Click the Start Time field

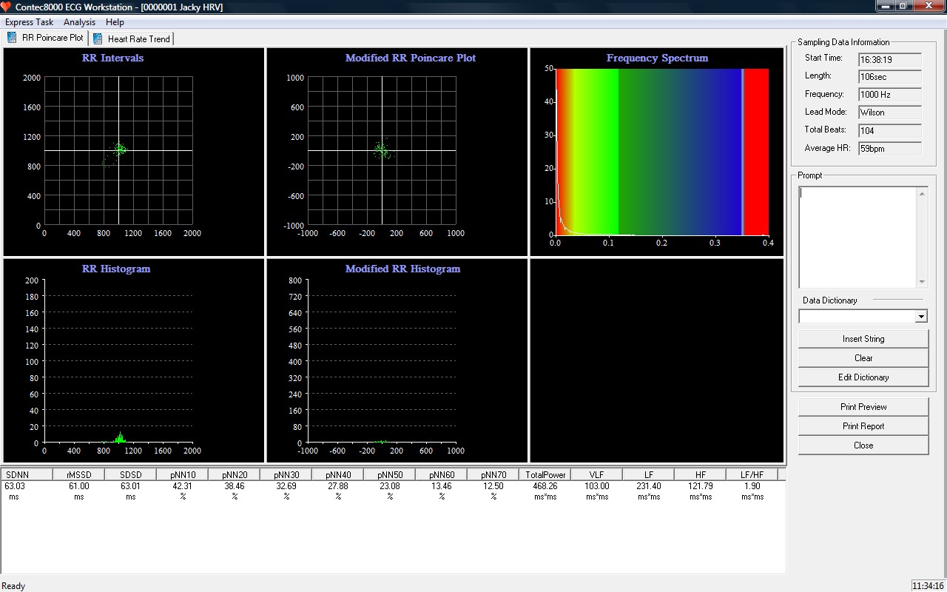pyautogui.click(x=890, y=59)
